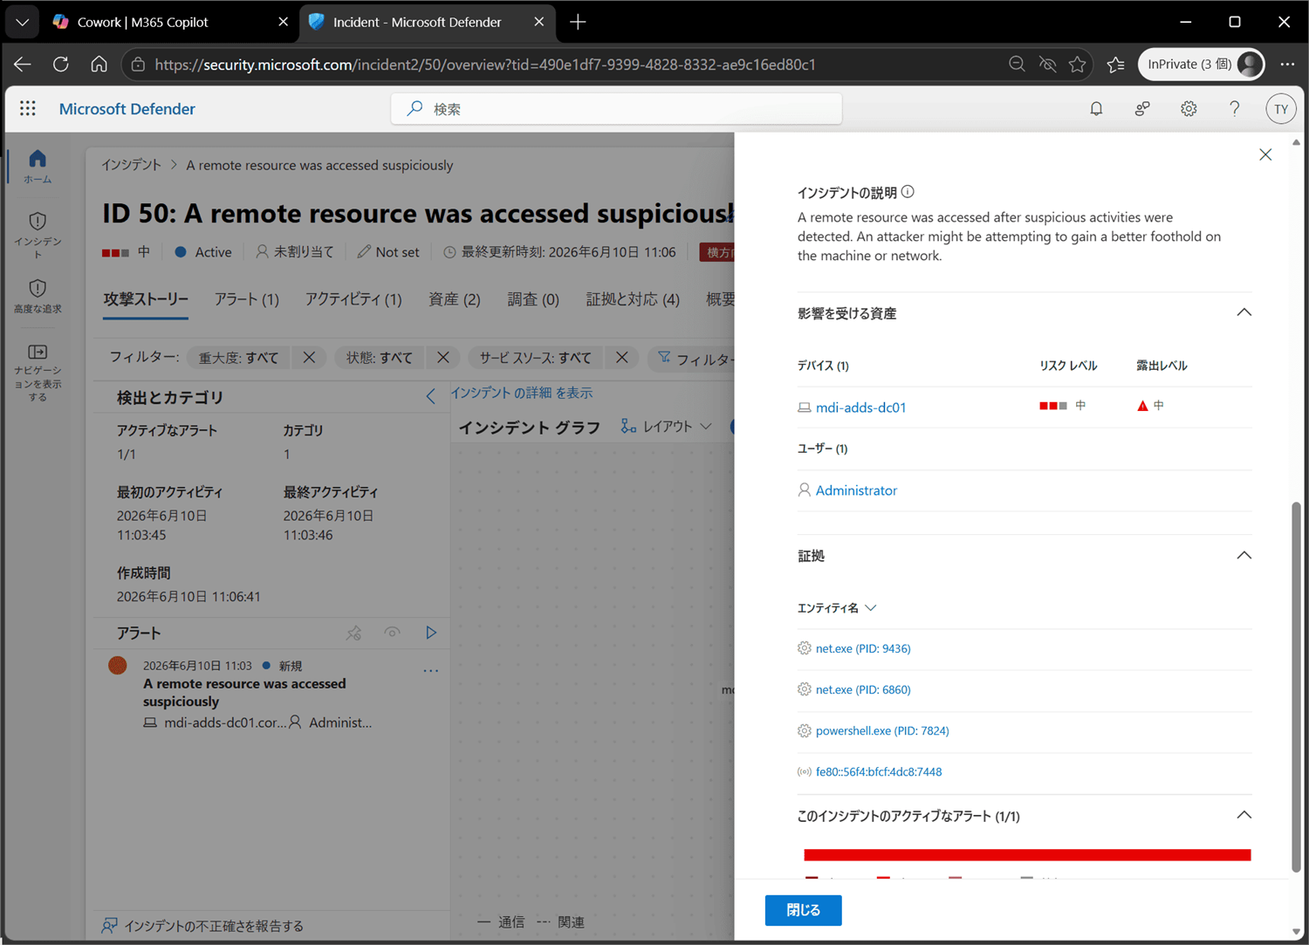Viewport: 1309px width, 945px height.
Task: Open the tracking prevention icon in address bar
Action: 1047,65
